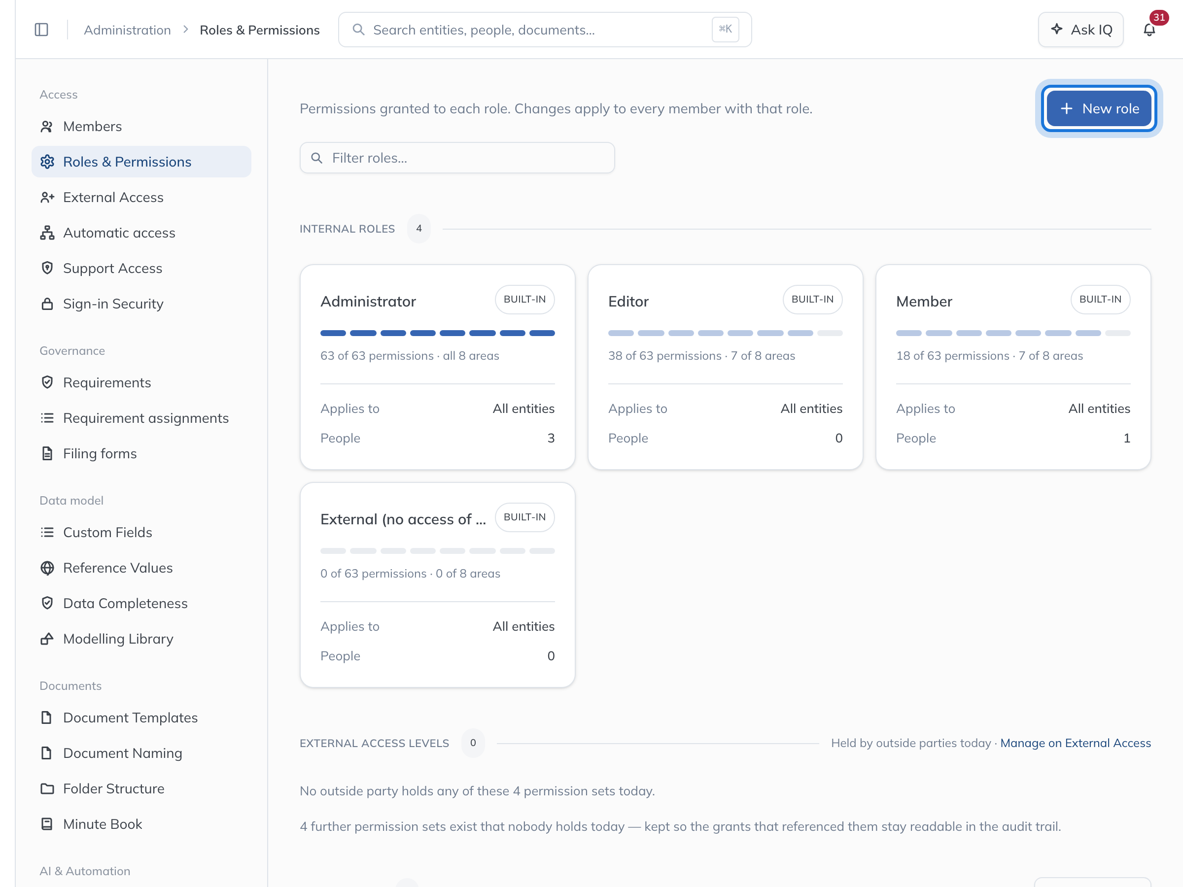Open the Member role card

(x=1013, y=367)
